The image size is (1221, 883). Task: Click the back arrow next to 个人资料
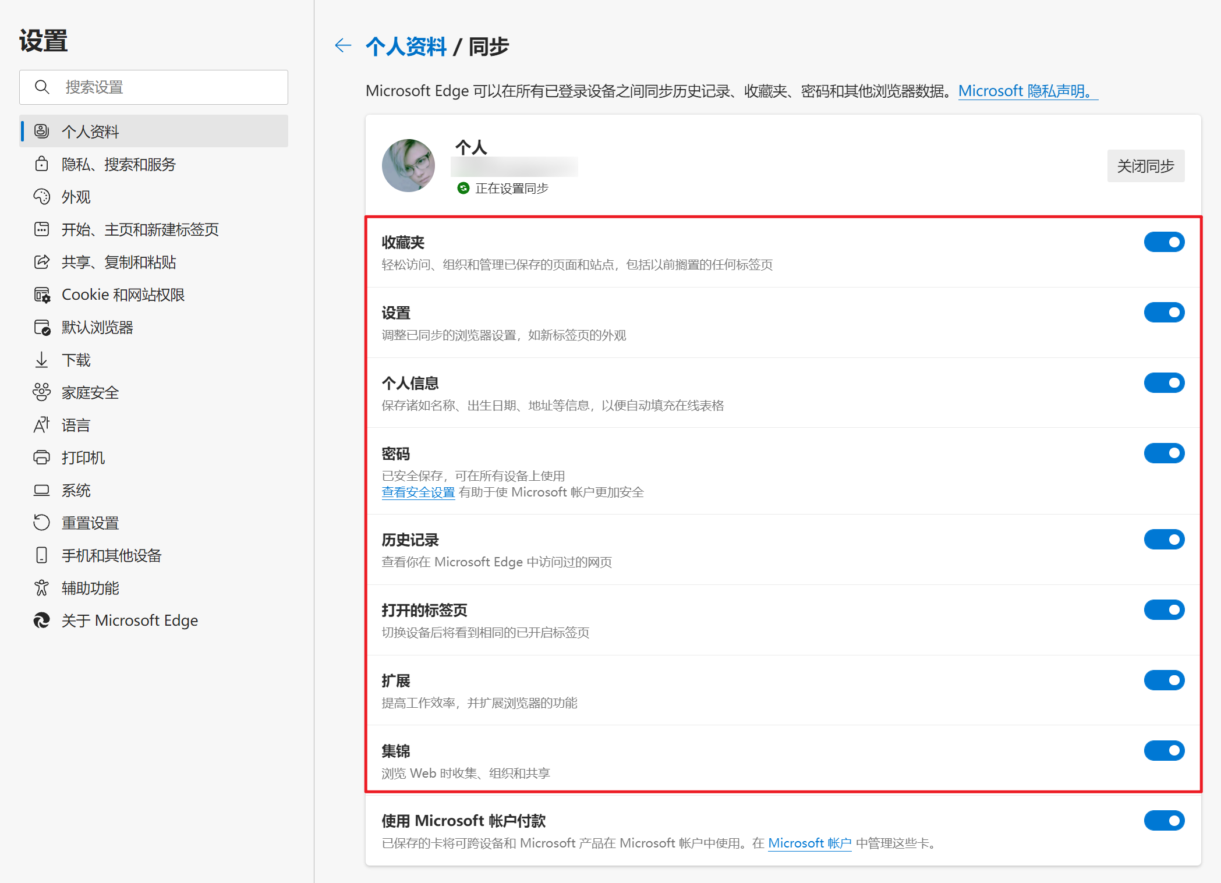click(x=343, y=45)
